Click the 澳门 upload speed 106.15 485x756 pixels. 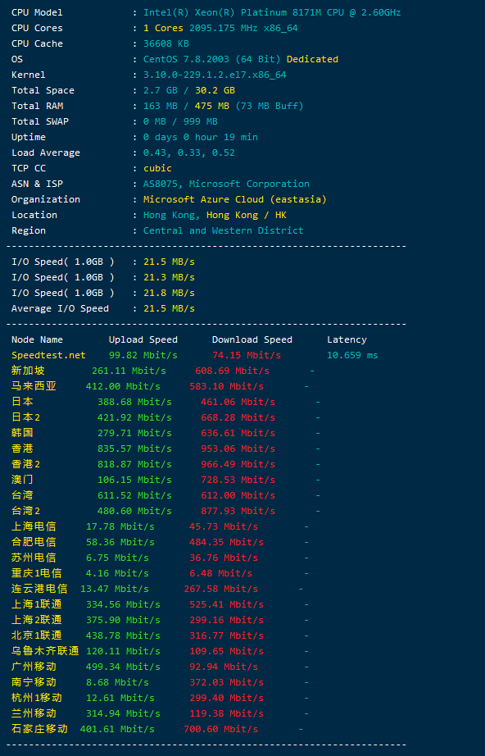point(134,480)
